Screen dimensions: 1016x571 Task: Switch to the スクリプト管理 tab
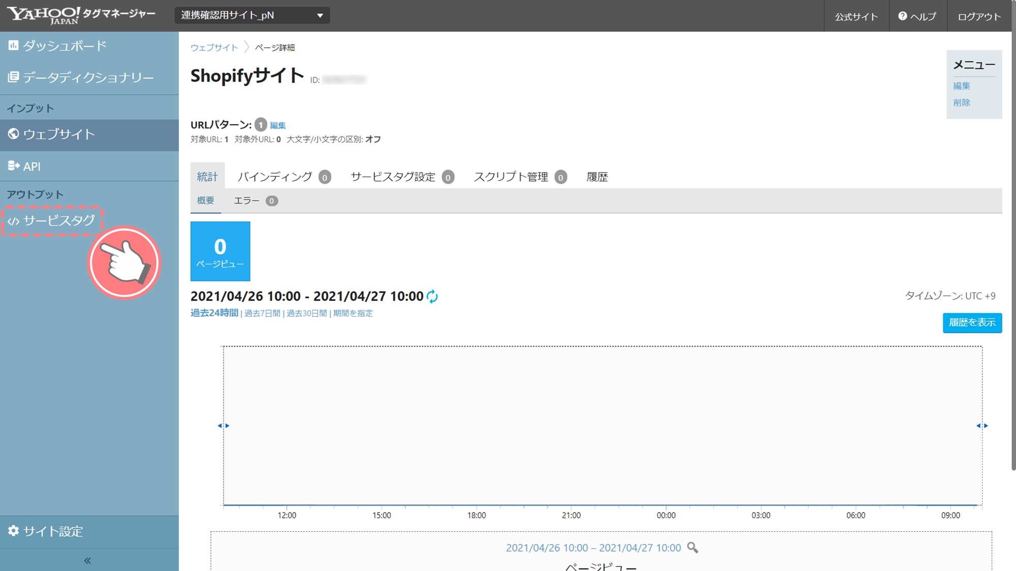520,177
